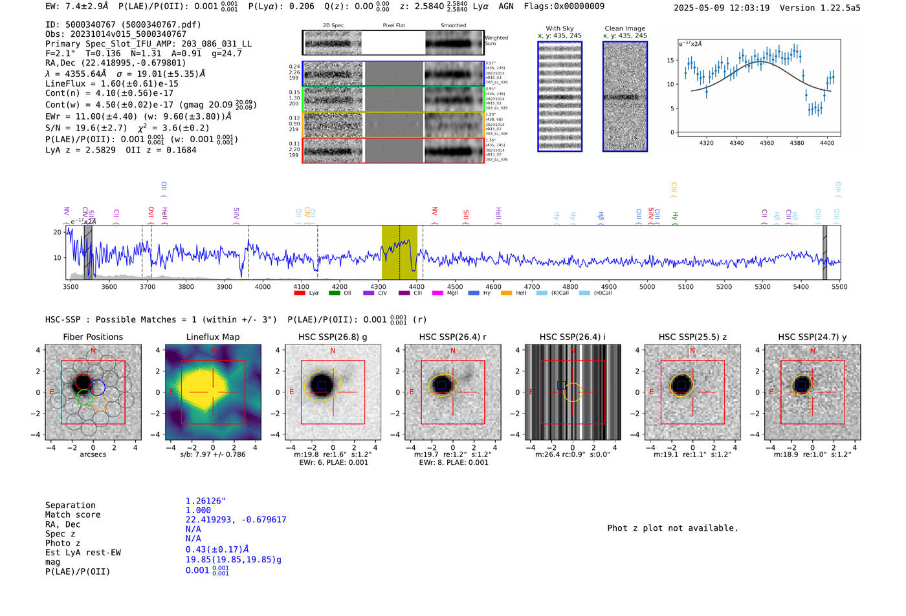Click the yellow highlighted band in the spectrum
The width and height of the screenshot is (906, 616).
tap(399, 253)
